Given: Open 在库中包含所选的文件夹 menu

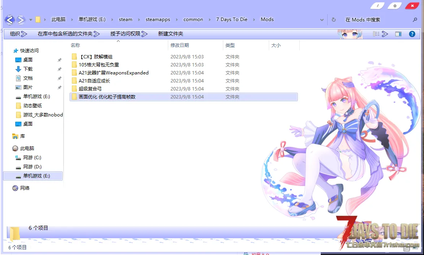Looking at the screenshot, I should click(69, 34).
